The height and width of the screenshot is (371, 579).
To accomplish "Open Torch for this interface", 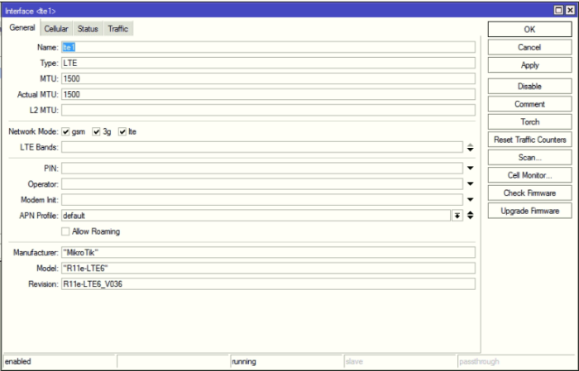I will click(529, 121).
